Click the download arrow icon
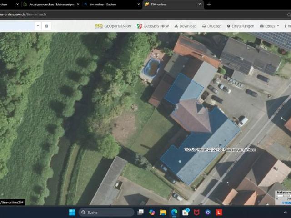The height and width of the screenshot is (218, 291). click(x=176, y=26)
